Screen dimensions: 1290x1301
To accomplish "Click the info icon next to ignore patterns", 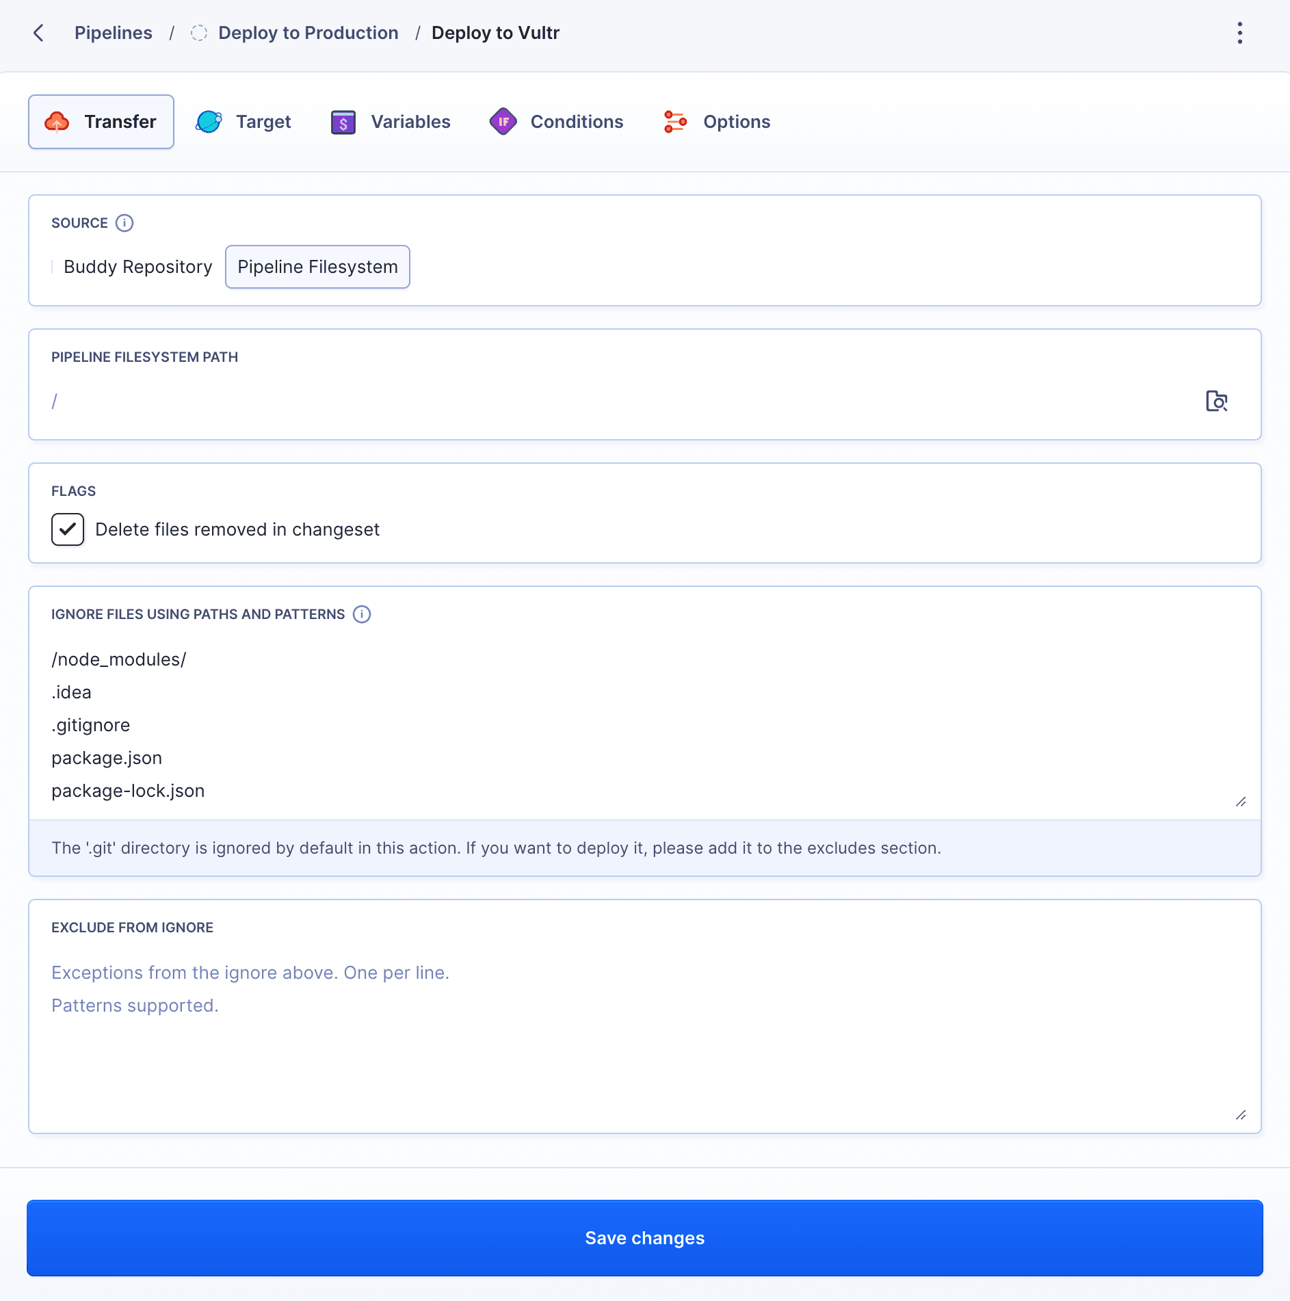I will click(361, 614).
